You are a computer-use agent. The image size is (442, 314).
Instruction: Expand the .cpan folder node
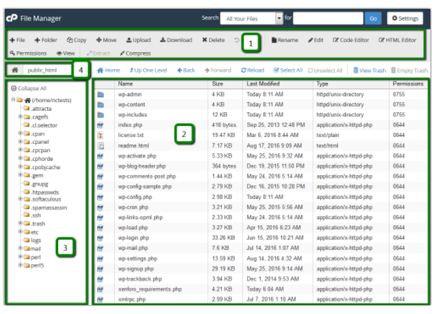(21, 133)
